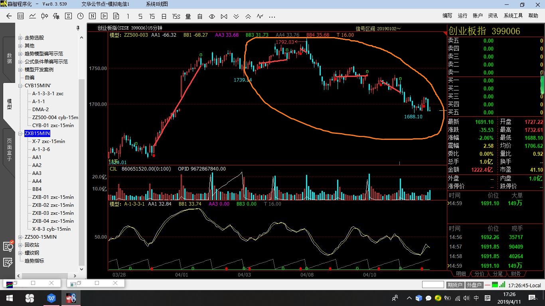Click the input box in status bar
Screen dimensions: 545x306
coord(433,284)
